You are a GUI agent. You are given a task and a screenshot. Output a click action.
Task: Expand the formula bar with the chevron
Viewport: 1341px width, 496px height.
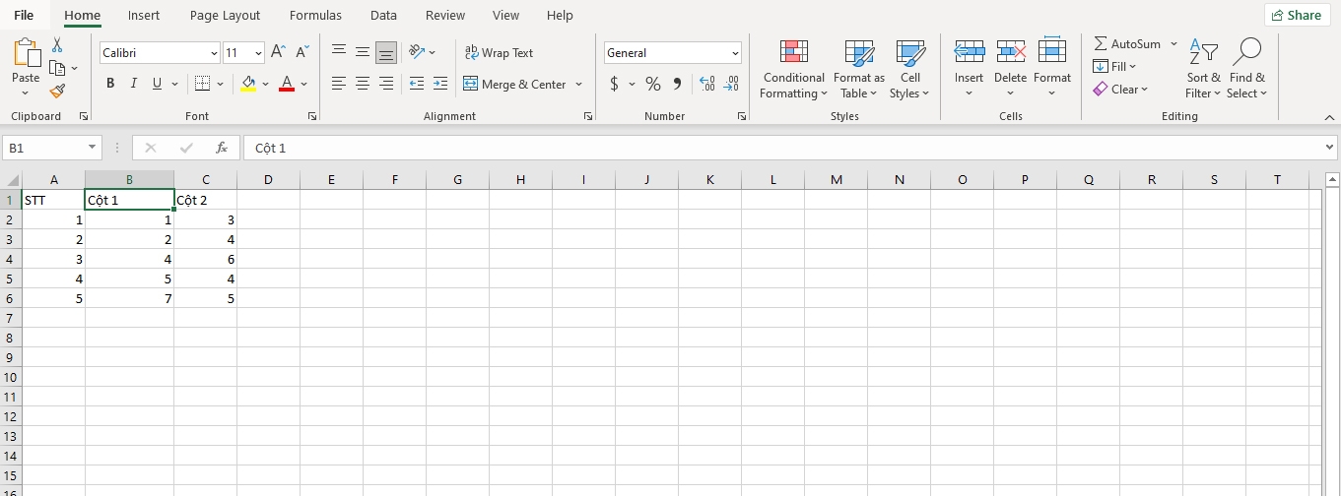pos(1329,148)
